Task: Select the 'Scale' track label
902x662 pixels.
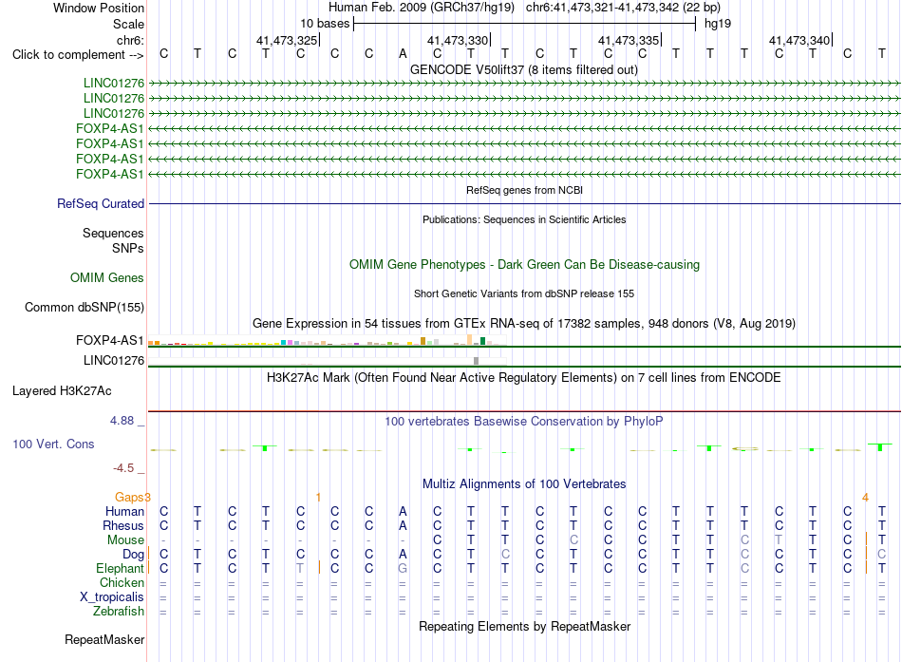Action: (x=128, y=24)
